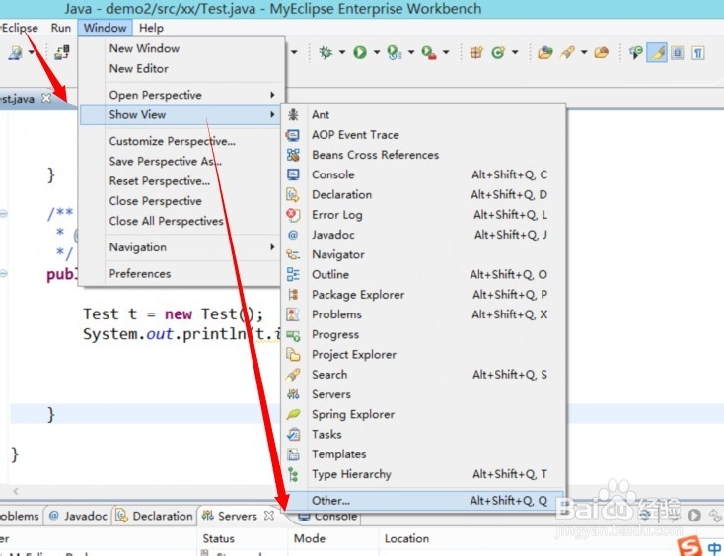Close the Test.java editor tab
Viewport: 724px width, 556px height.
click(46, 98)
